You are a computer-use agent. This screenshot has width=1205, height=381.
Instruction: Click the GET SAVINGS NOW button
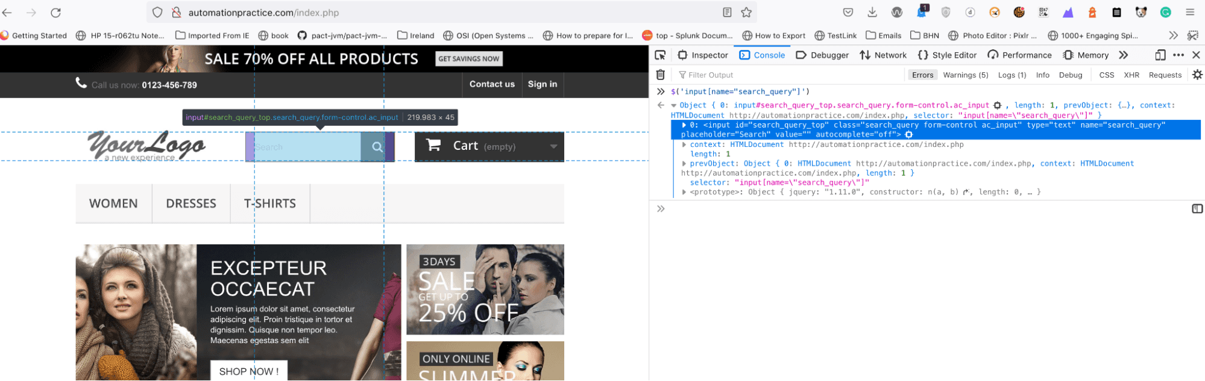468,59
